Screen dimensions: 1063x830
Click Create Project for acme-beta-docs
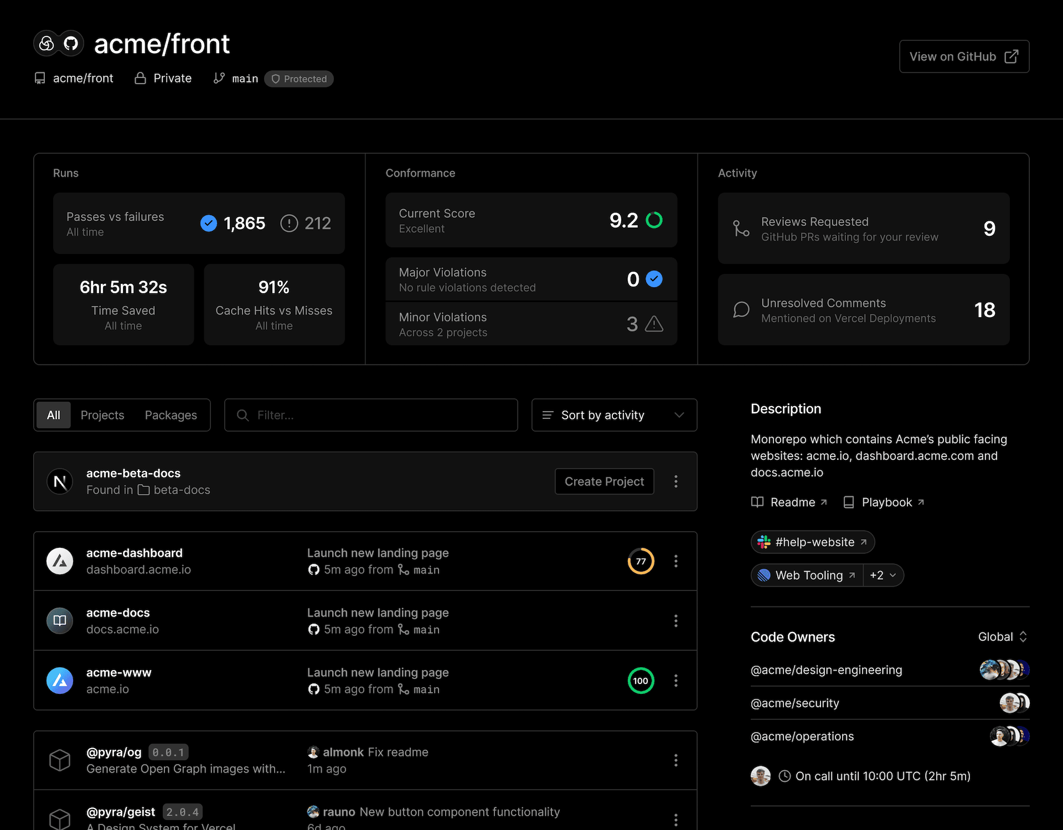(604, 481)
